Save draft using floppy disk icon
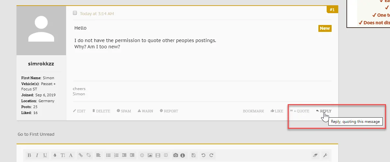The image size is (390, 162). tap(193, 155)
